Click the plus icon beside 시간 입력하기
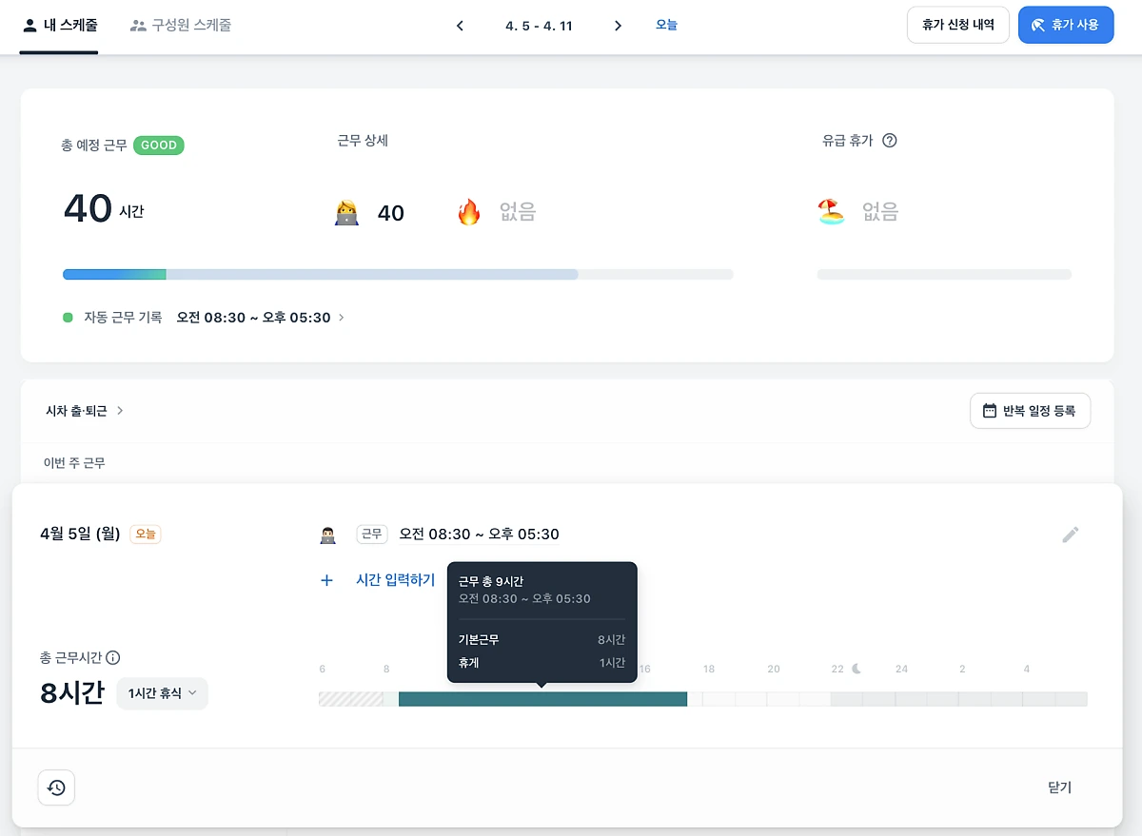 pyautogui.click(x=326, y=579)
